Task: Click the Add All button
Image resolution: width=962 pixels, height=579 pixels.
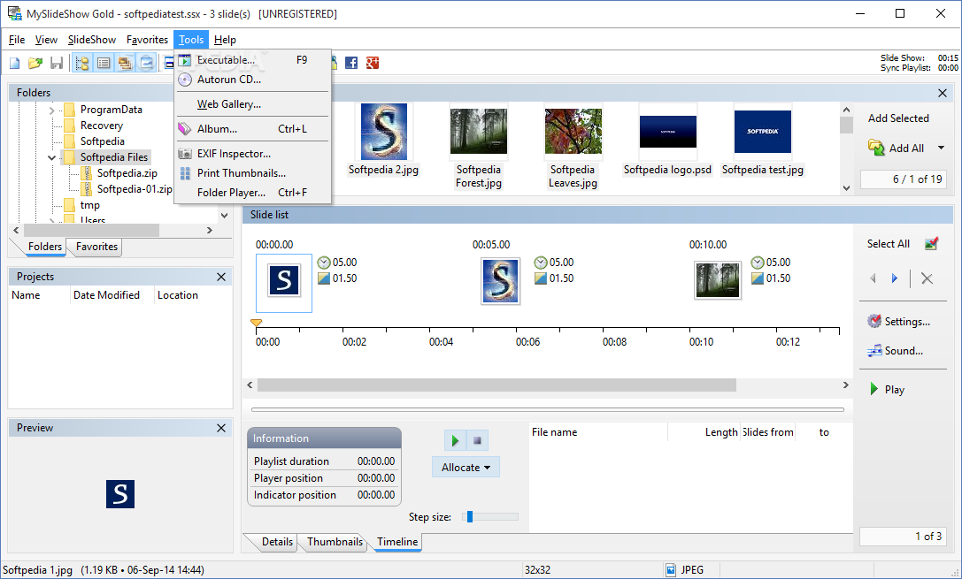Action: point(897,148)
